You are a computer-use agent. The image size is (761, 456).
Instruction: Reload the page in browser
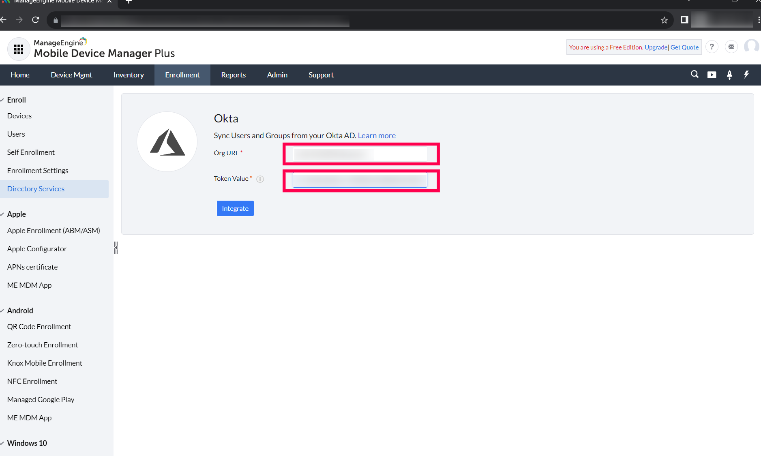tap(36, 20)
